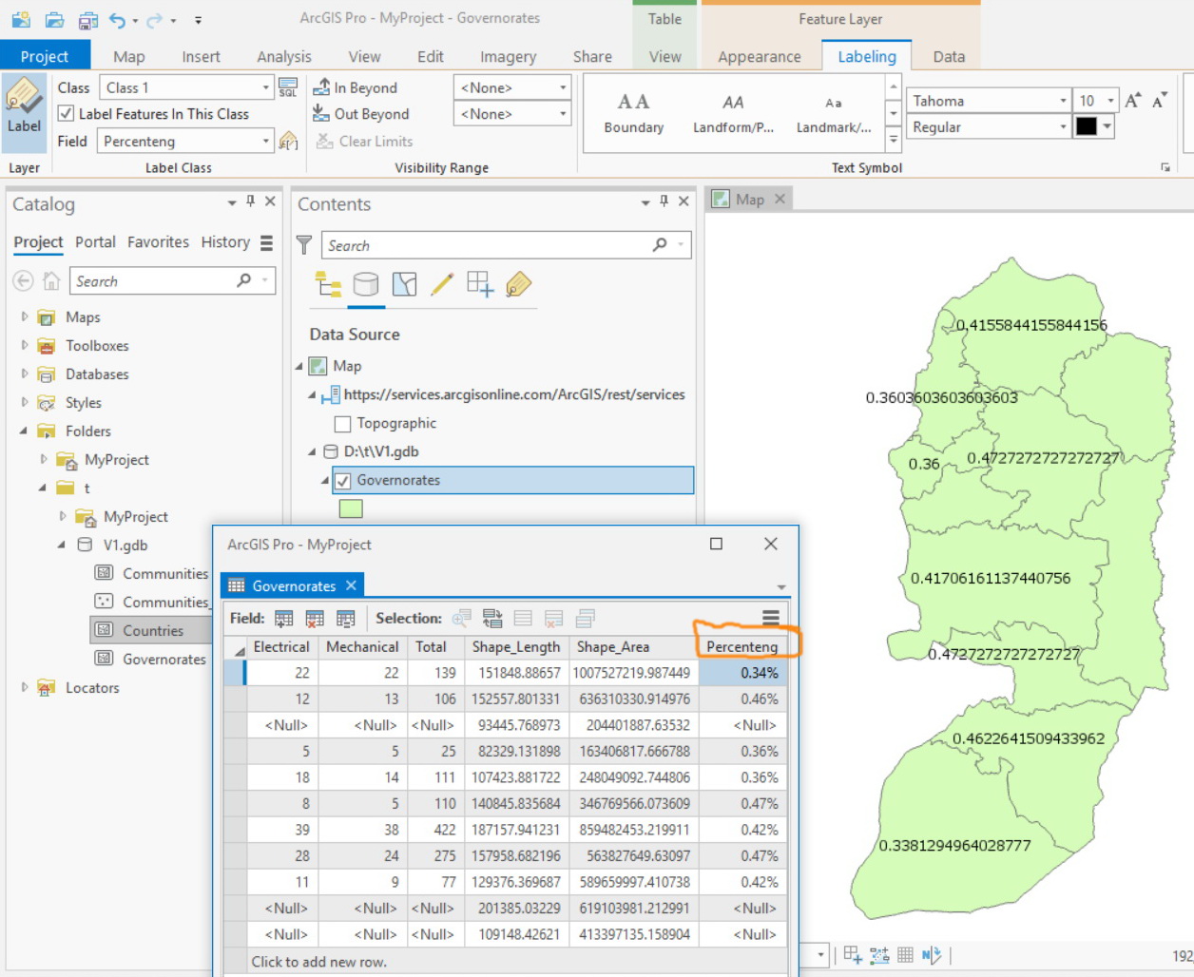Open attribute table options menu icon
1194x977 pixels.
pyautogui.click(x=771, y=618)
